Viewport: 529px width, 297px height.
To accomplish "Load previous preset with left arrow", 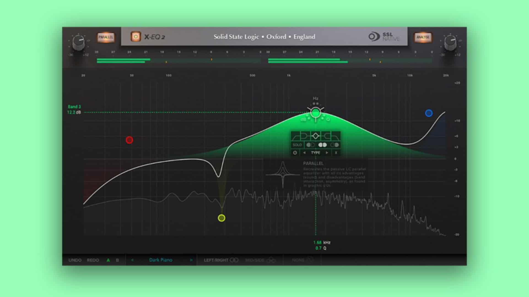I will pyautogui.click(x=132, y=260).
